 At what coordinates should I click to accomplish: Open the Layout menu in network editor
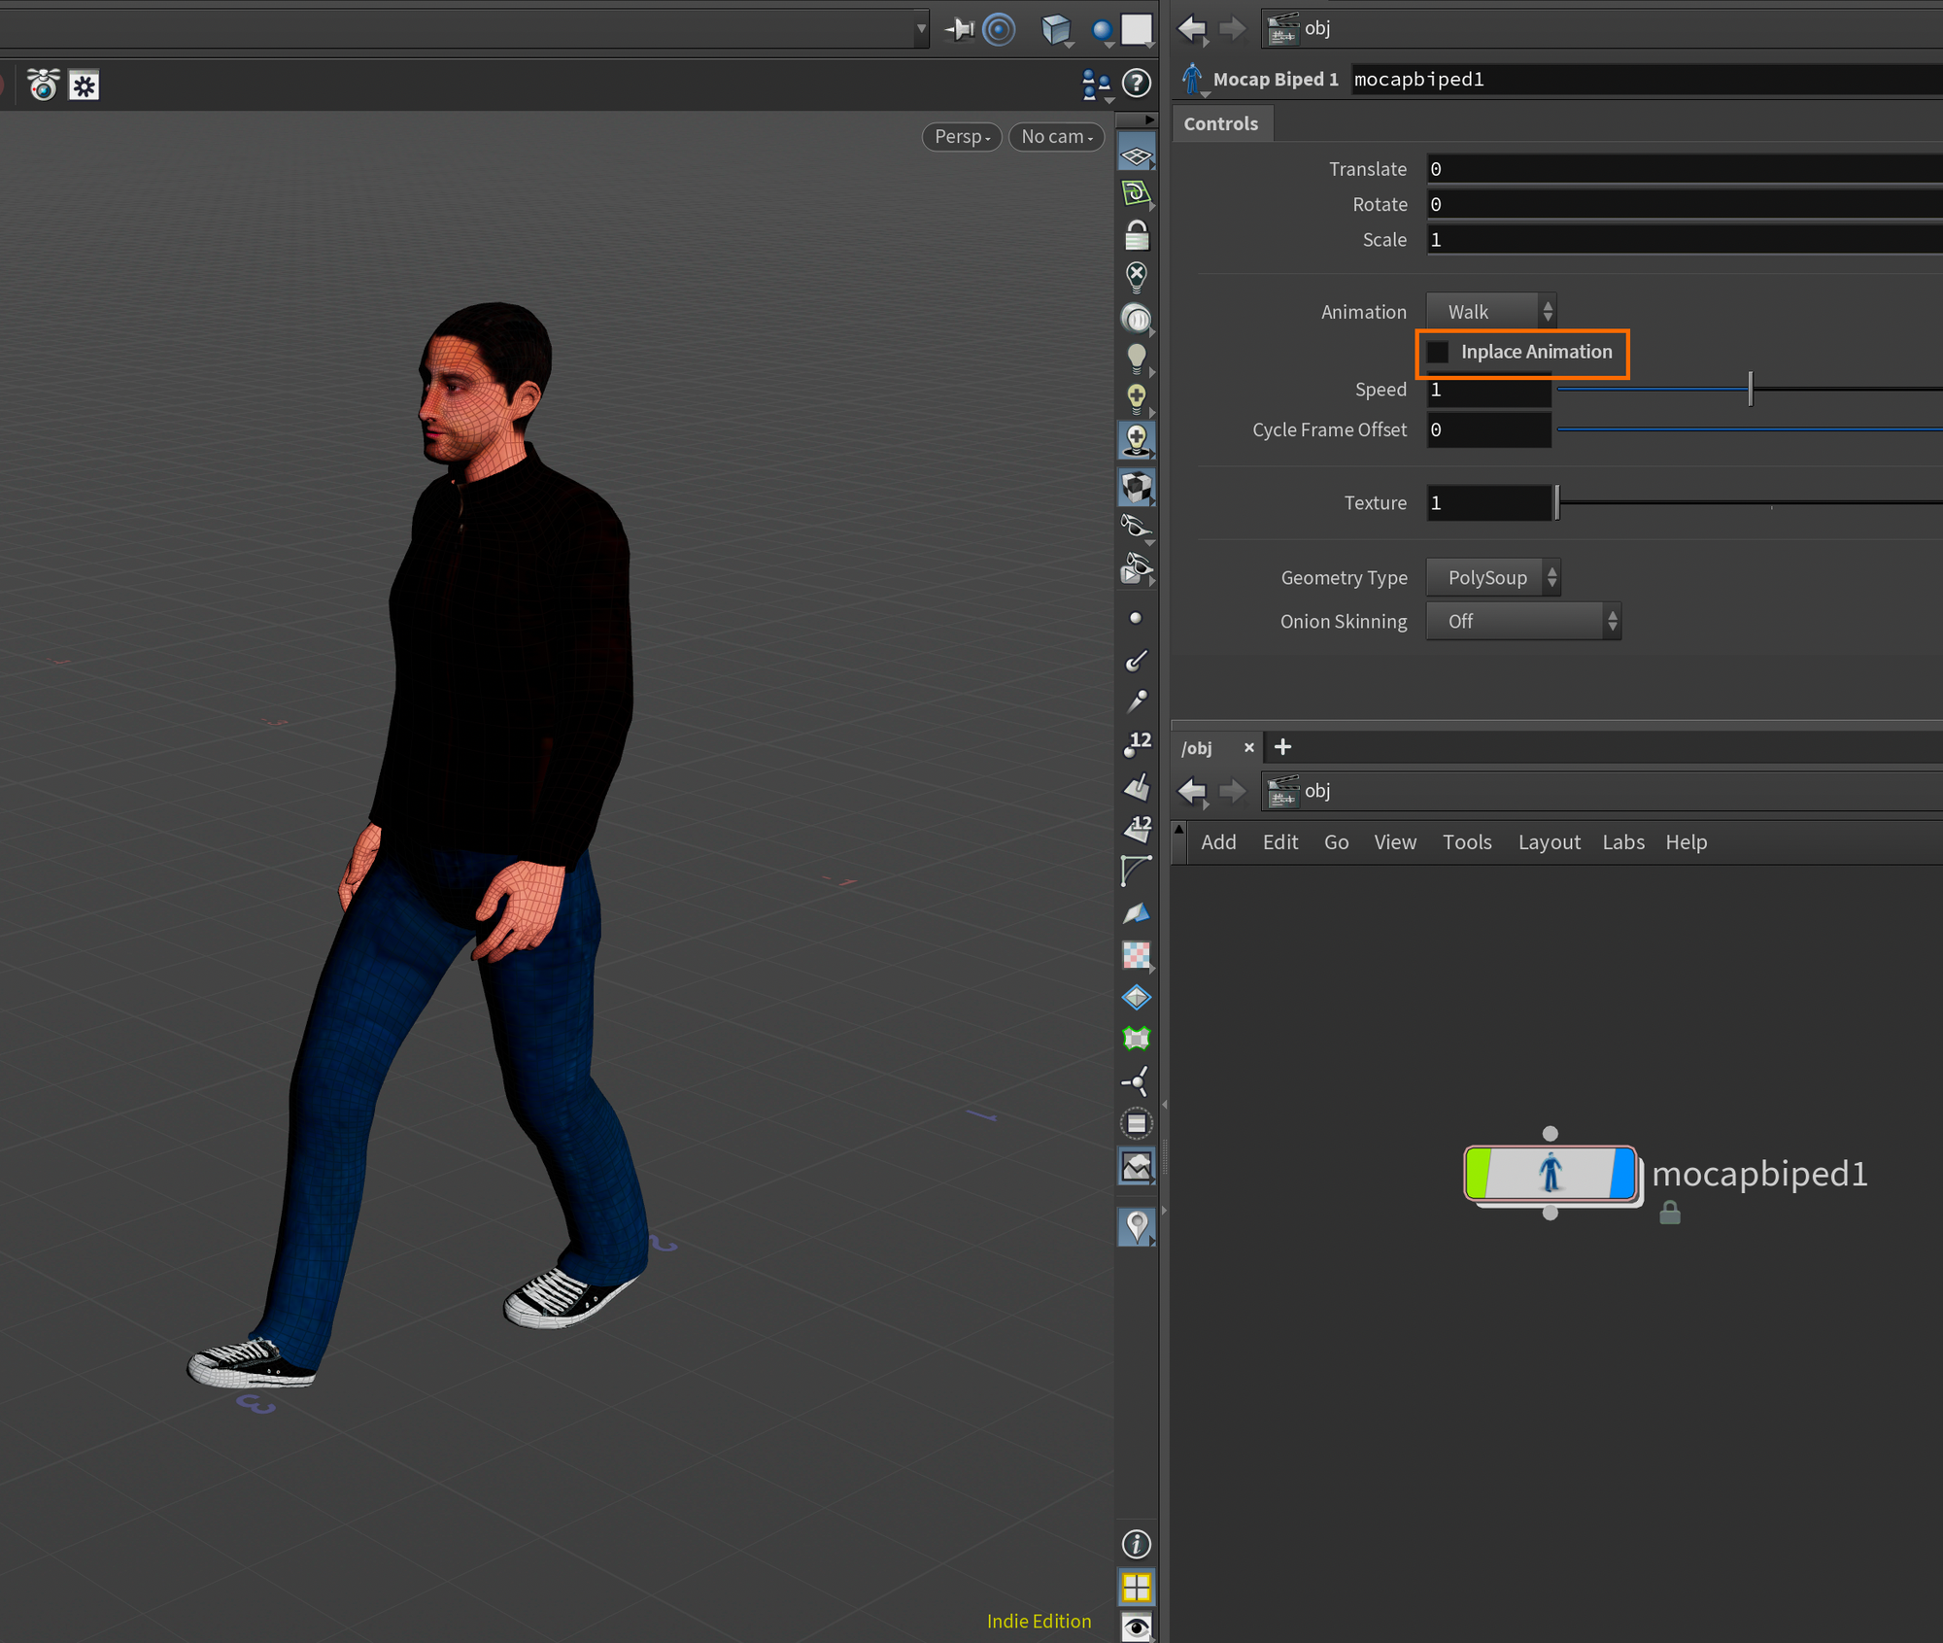(1549, 842)
